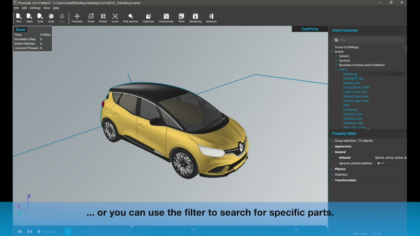The width and height of the screenshot is (420, 236).
Task: Select Detail_above_tablet item
Action: [356, 88]
